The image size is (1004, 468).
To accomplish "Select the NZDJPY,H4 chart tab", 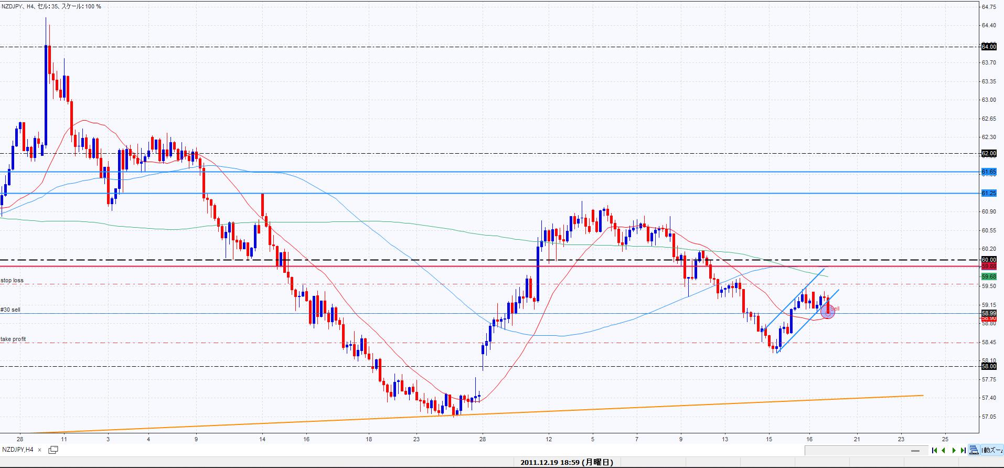I will point(18,450).
